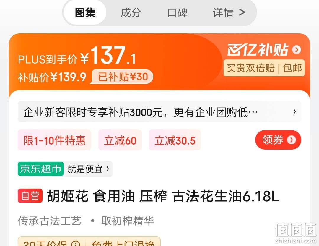Tap the arrow icon inside 领券 button

point(291,140)
